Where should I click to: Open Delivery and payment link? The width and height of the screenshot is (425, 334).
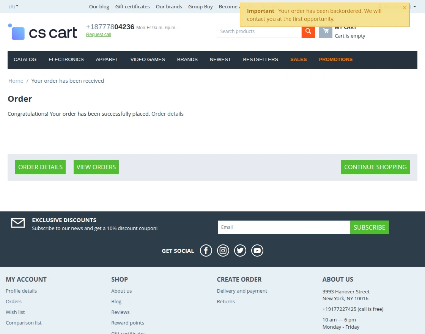tap(242, 291)
